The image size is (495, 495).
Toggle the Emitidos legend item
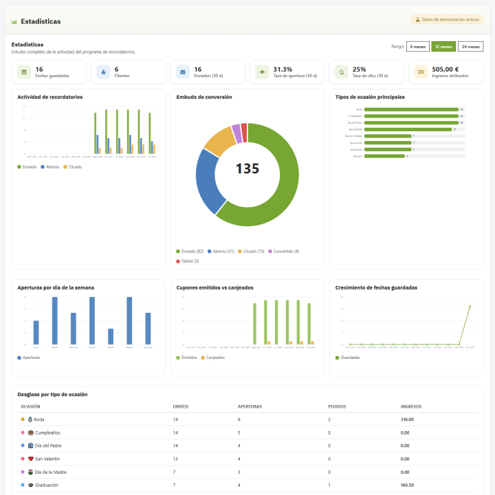(186, 357)
